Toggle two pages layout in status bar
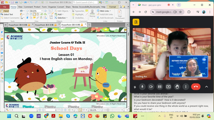 pyautogui.click(x=83, y=110)
